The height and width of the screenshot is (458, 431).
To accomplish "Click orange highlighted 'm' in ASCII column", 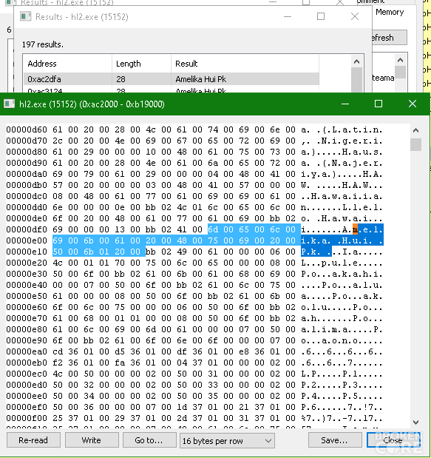I will [x=355, y=229].
